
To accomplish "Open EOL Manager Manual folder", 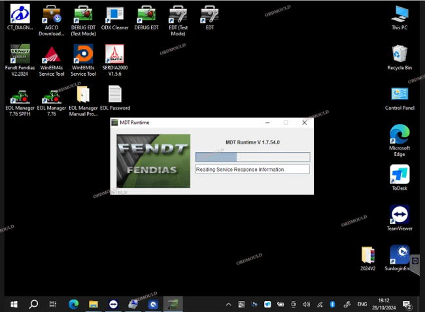I will click(83, 95).
